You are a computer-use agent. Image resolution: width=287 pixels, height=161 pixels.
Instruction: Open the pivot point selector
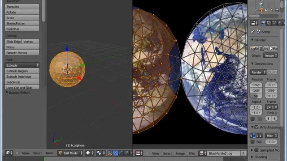click(x=100, y=153)
